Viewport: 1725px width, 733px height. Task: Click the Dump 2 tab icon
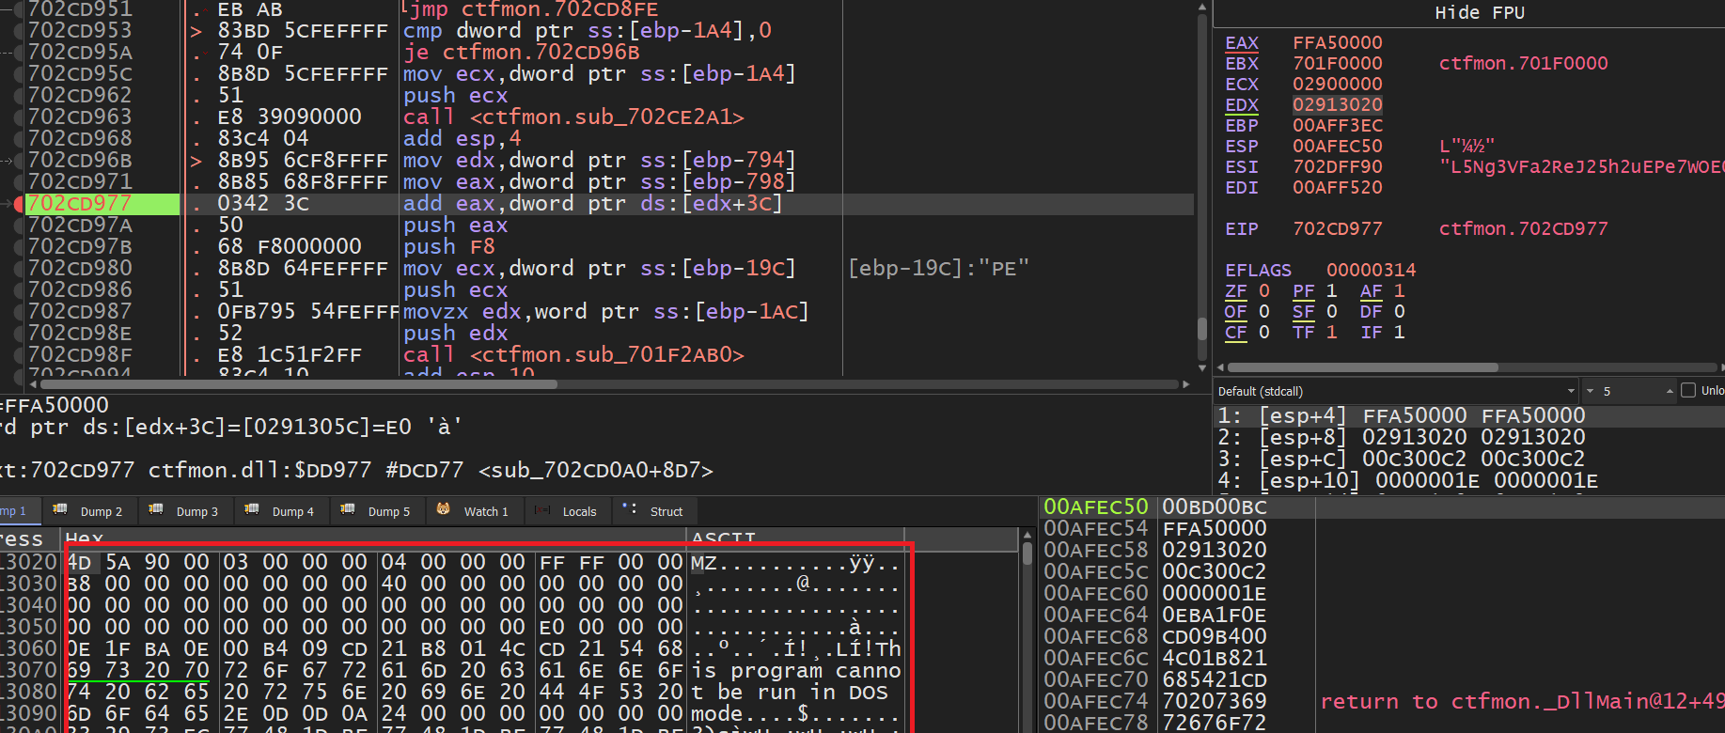click(x=60, y=510)
